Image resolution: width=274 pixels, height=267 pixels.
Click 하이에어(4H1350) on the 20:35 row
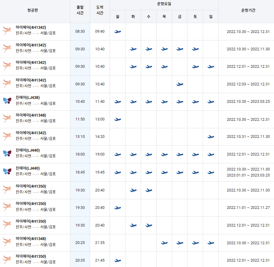(31, 256)
